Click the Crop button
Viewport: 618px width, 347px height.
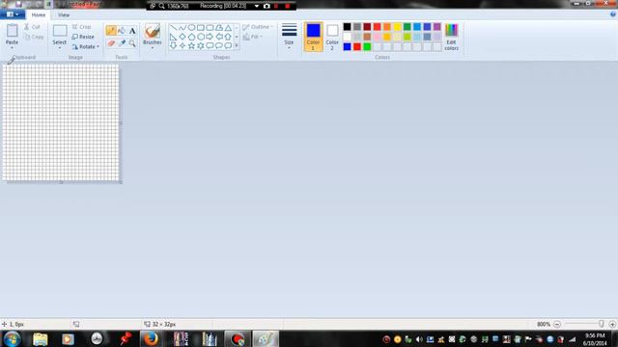click(81, 27)
